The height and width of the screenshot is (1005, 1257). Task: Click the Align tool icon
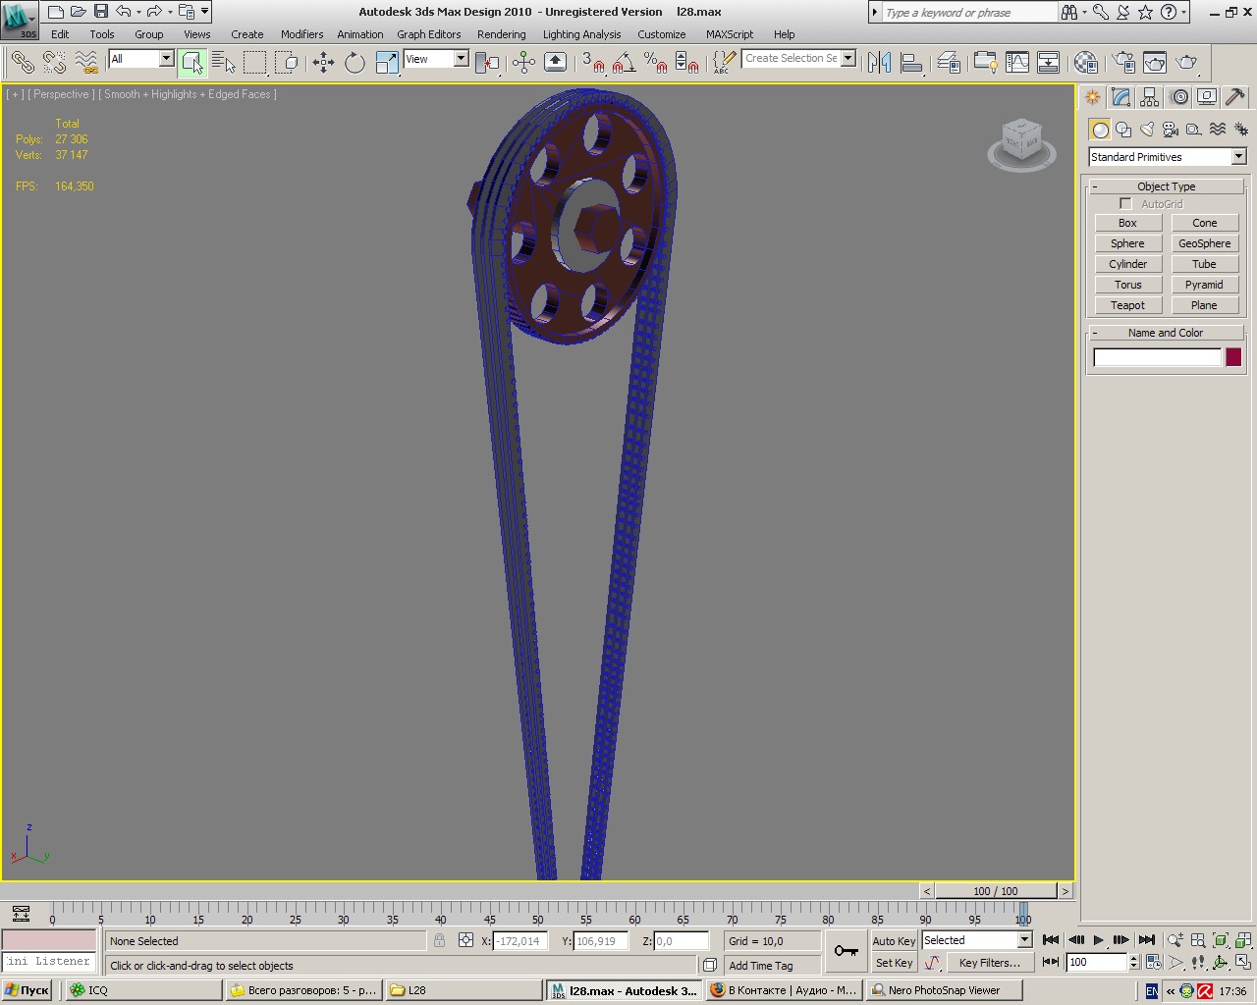[911, 63]
